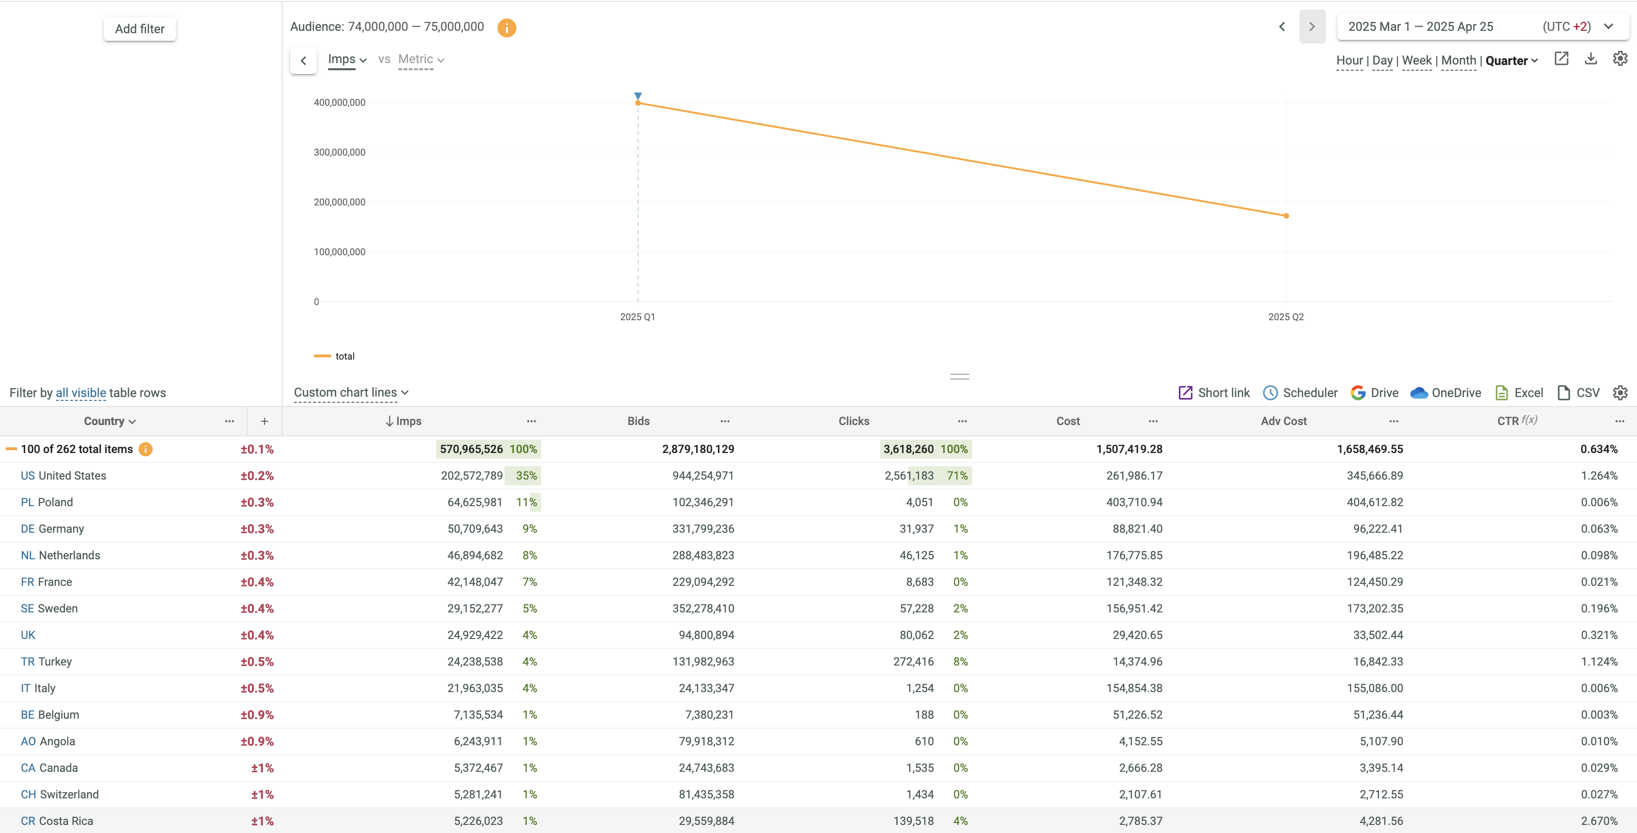Add a new column with plus icon
This screenshot has width=1637, height=833.
click(x=264, y=421)
